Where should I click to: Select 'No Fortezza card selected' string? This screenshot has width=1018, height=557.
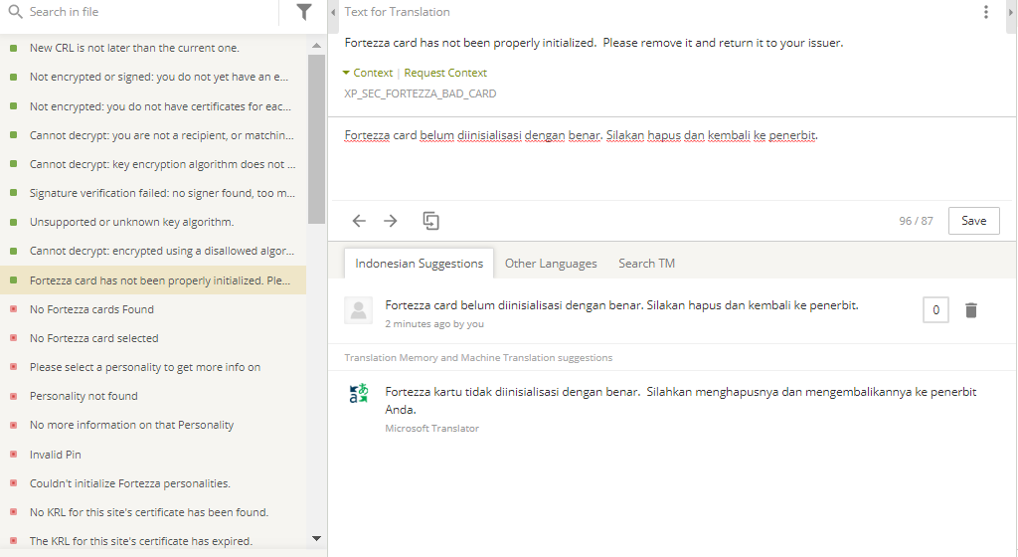click(x=153, y=338)
